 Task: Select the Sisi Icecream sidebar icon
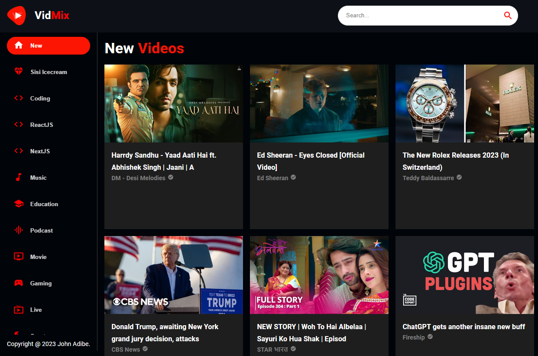pyautogui.click(x=19, y=71)
